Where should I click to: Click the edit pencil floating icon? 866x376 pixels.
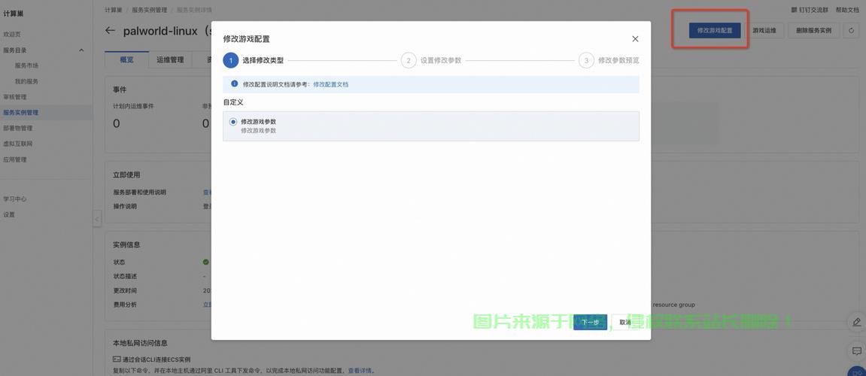pos(857,322)
